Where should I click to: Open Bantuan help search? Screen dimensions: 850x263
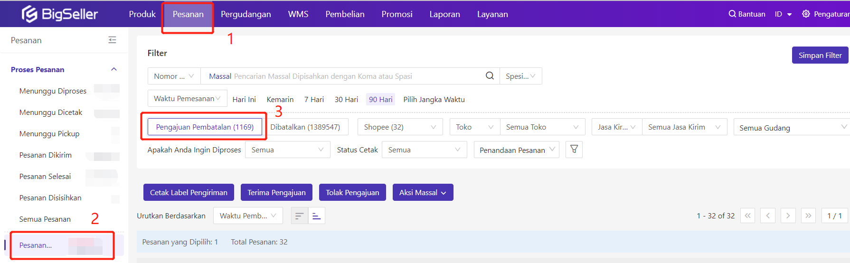(747, 14)
